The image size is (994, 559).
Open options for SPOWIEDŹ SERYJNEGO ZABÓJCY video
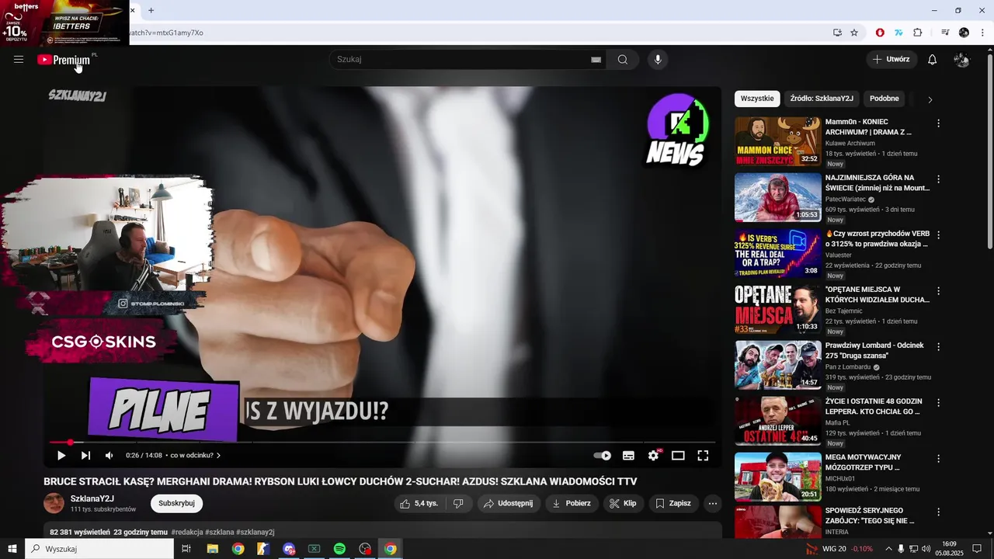tap(938, 512)
